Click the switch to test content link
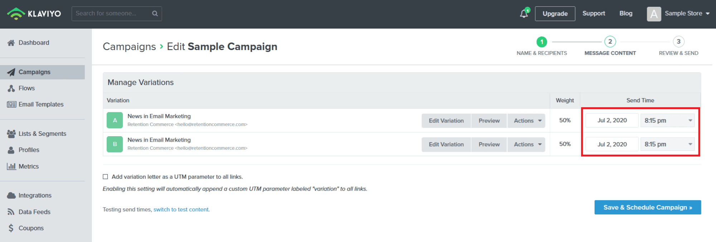 pos(182,209)
